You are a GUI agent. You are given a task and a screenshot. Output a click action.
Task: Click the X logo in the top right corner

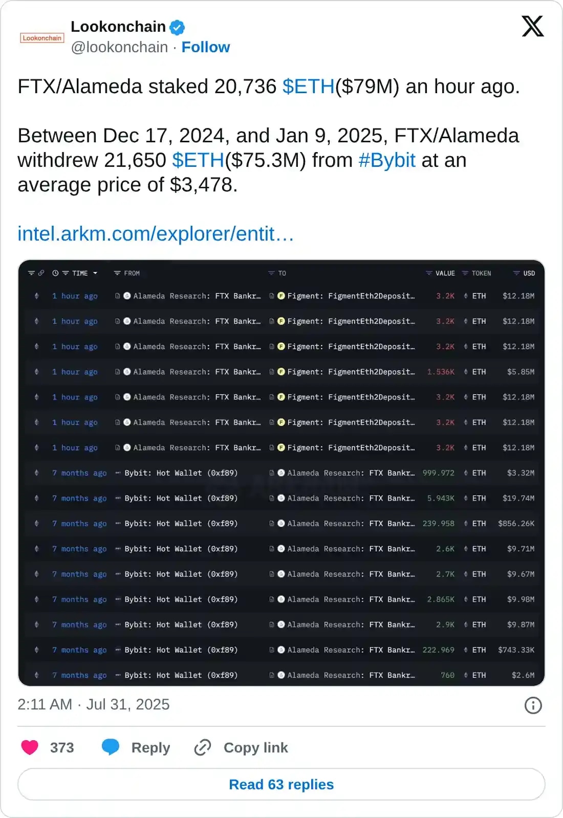point(532,26)
